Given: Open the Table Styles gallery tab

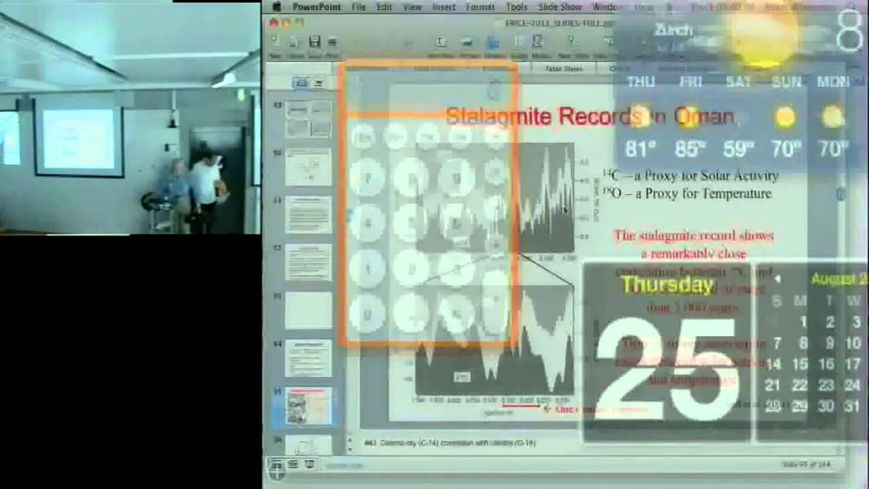Looking at the screenshot, I should [x=564, y=69].
